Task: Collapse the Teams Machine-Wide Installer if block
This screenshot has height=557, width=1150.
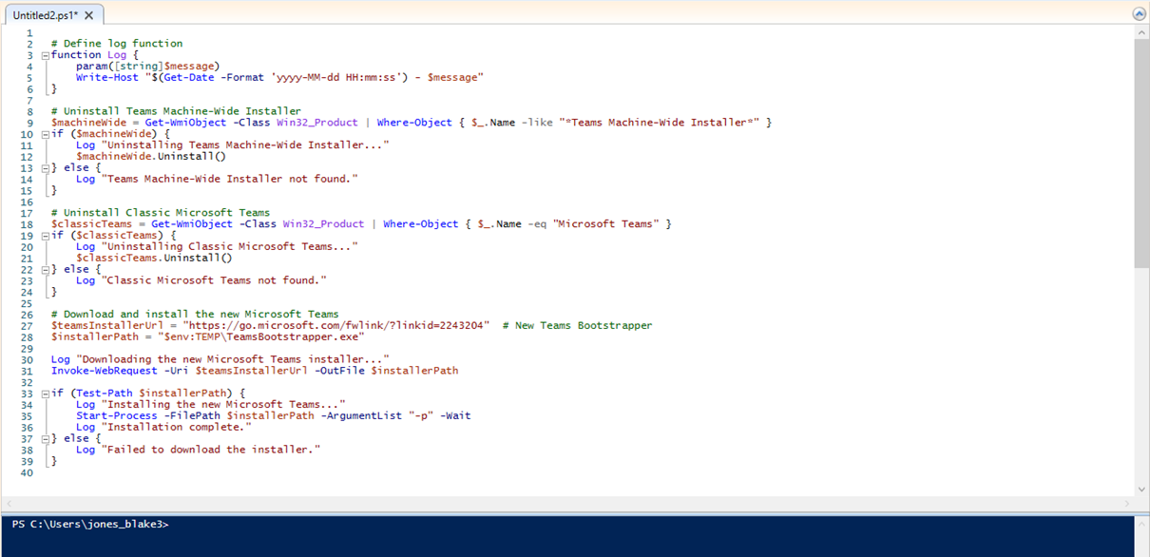Action: pos(45,133)
